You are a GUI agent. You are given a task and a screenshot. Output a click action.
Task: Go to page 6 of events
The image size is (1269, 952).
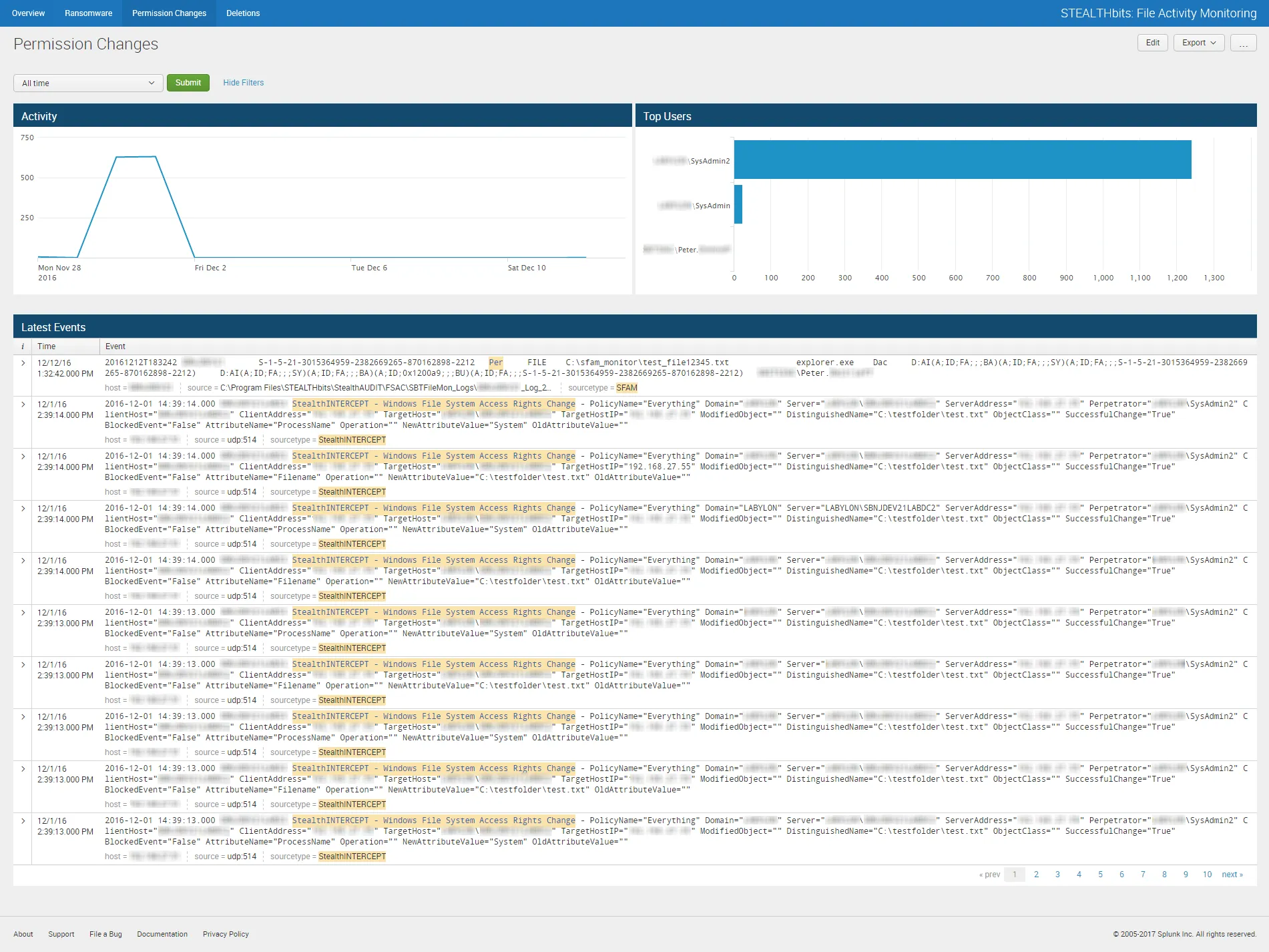(x=1121, y=875)
